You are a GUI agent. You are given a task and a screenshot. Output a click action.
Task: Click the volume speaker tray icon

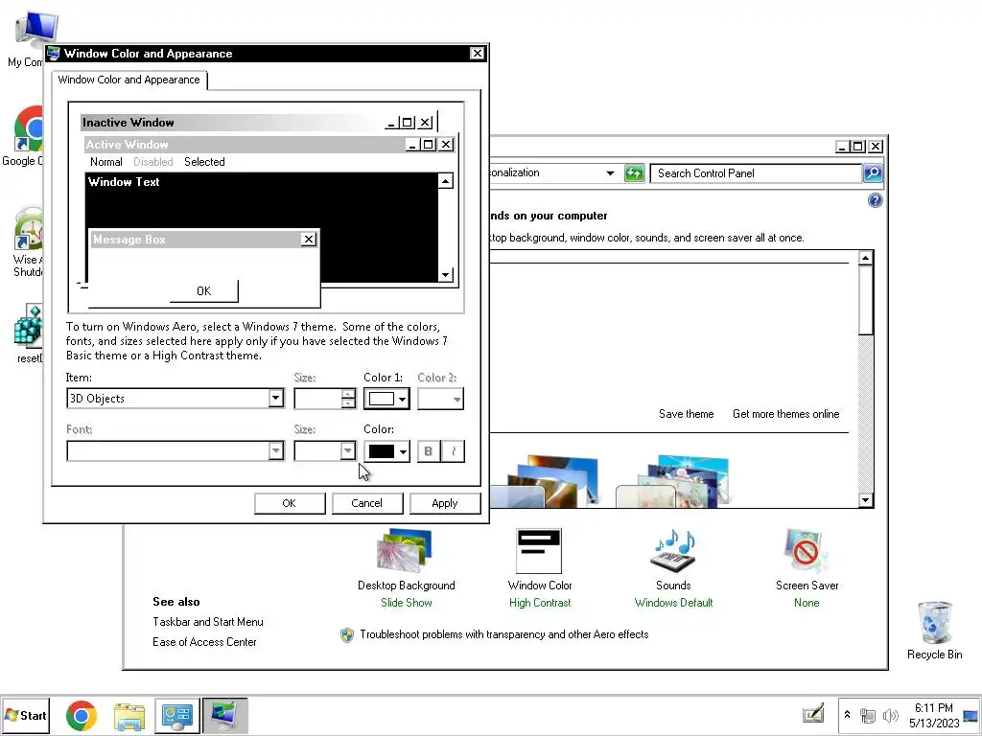(x=890, y=715)
